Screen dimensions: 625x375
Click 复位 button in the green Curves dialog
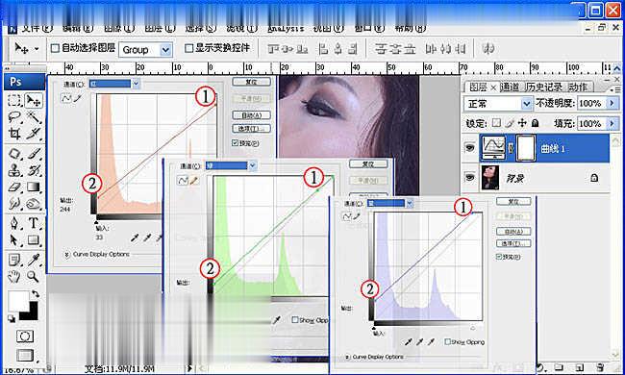coord(368,163)
